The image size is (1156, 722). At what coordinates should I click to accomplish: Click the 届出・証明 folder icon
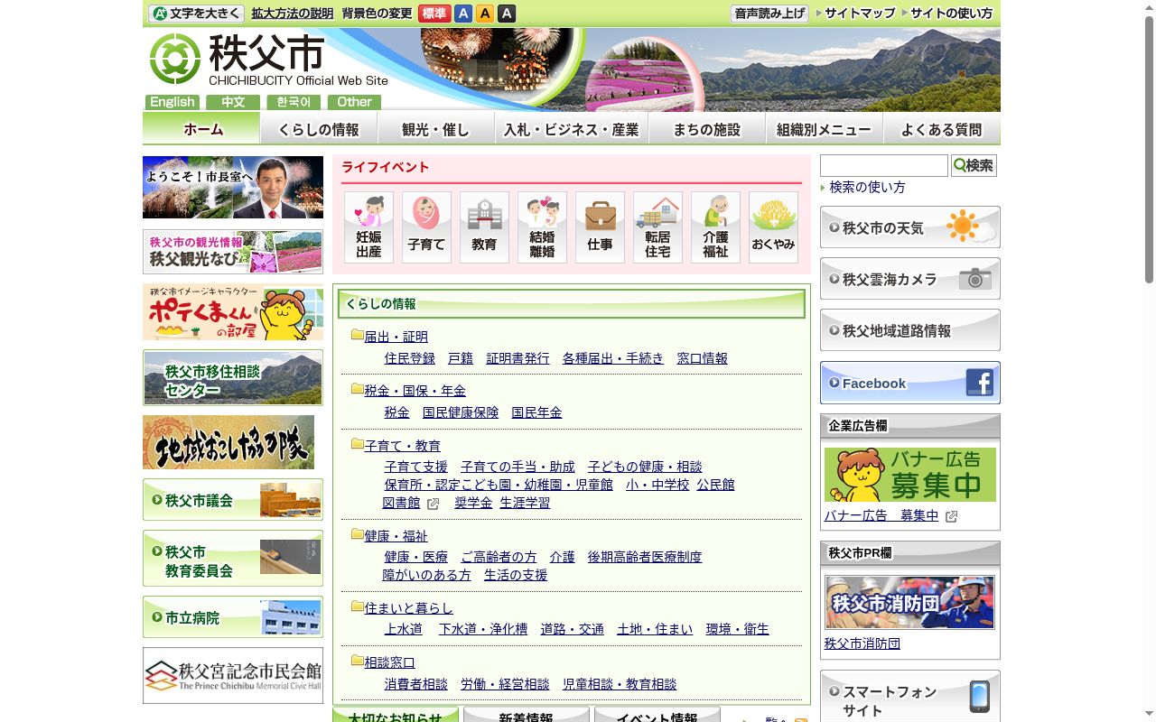pos(357,336)
